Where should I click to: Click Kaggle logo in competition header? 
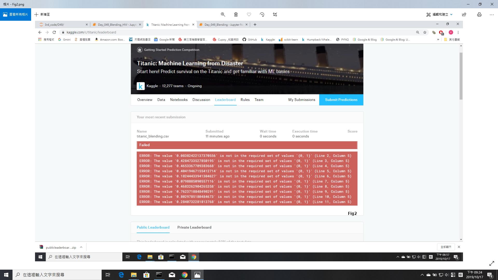141,86
